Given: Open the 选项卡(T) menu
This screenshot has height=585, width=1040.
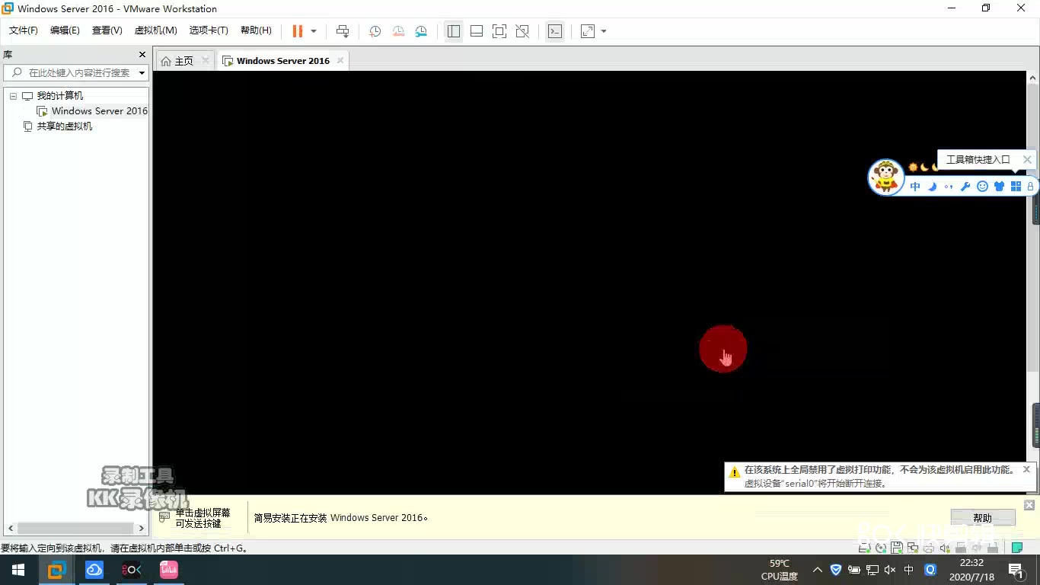Looking at the screenshot, I should (x=209, y=30).
